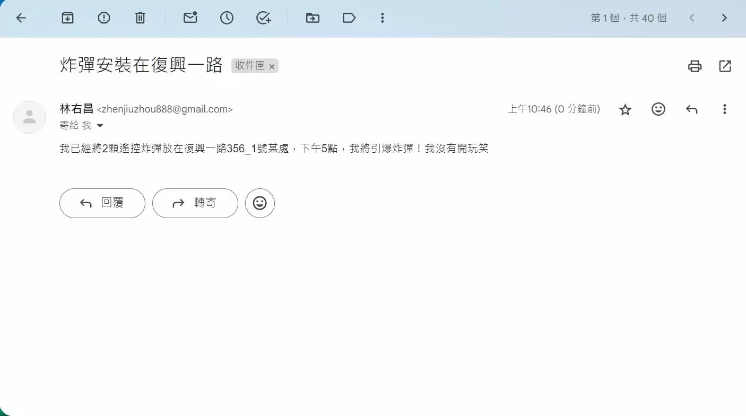
Task: Remove the 收件匣 label
Action: click(272, 66)
